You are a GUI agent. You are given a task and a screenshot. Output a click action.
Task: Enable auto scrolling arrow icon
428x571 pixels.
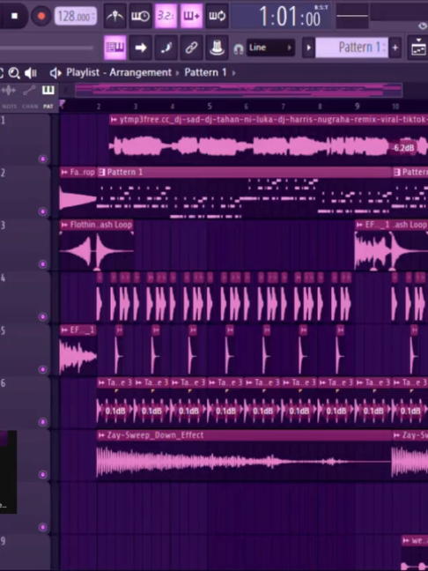(141, 48)
